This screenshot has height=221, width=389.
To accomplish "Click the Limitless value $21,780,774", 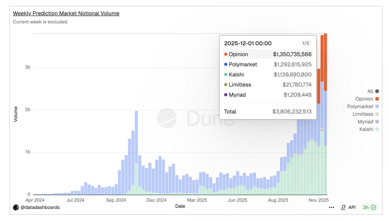I will point(297,85).
